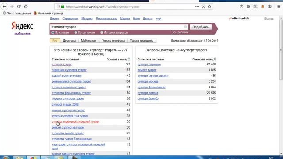Select the 'По регионам' radio button

point(76,32)
